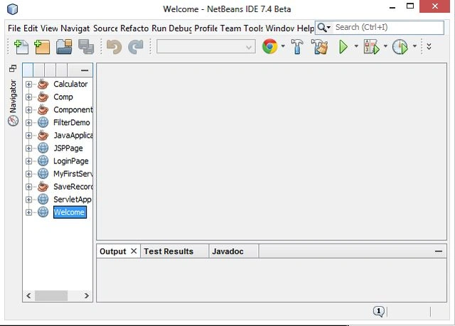
Task: Click the Debug Project icon
Action: (371, 47)
